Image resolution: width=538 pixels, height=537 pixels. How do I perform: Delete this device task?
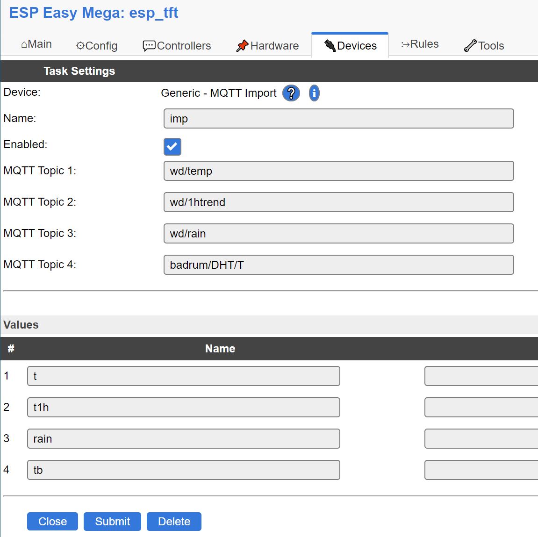coord(174,521)
